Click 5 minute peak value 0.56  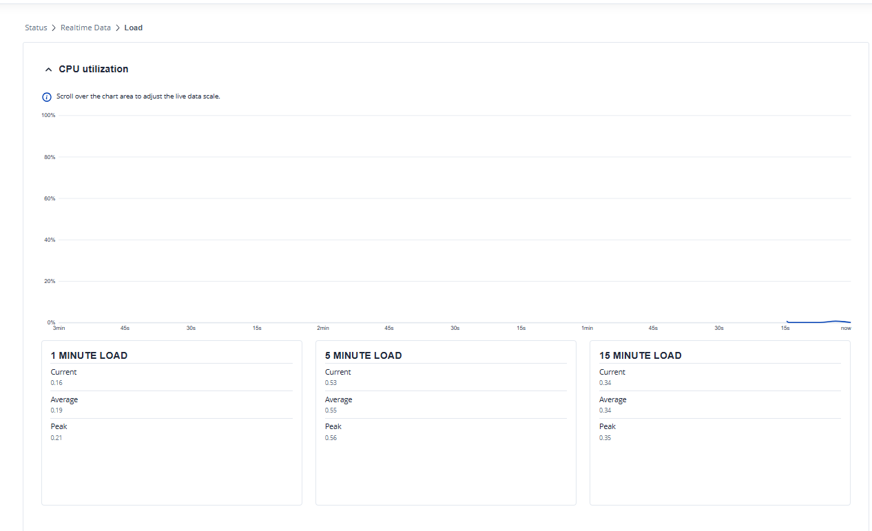tap(331, 438)
